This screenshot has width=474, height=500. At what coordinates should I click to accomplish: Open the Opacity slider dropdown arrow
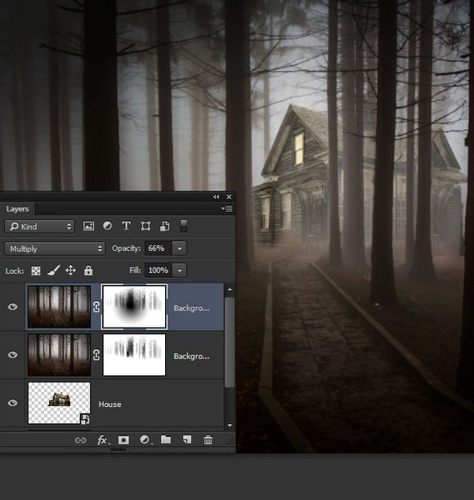(180, 248)
